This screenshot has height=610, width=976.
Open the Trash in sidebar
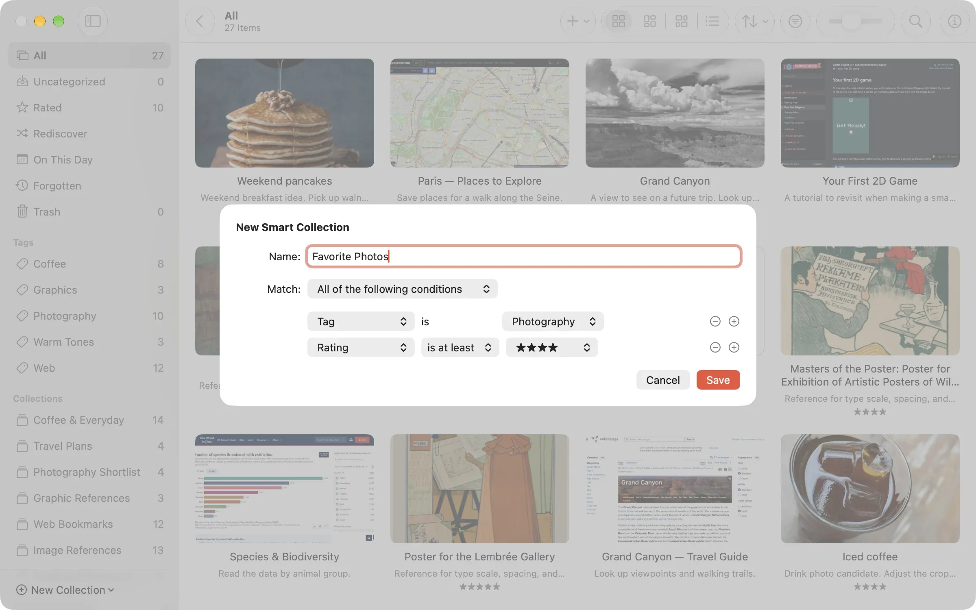pyautogui.click(x=89, y=211)
